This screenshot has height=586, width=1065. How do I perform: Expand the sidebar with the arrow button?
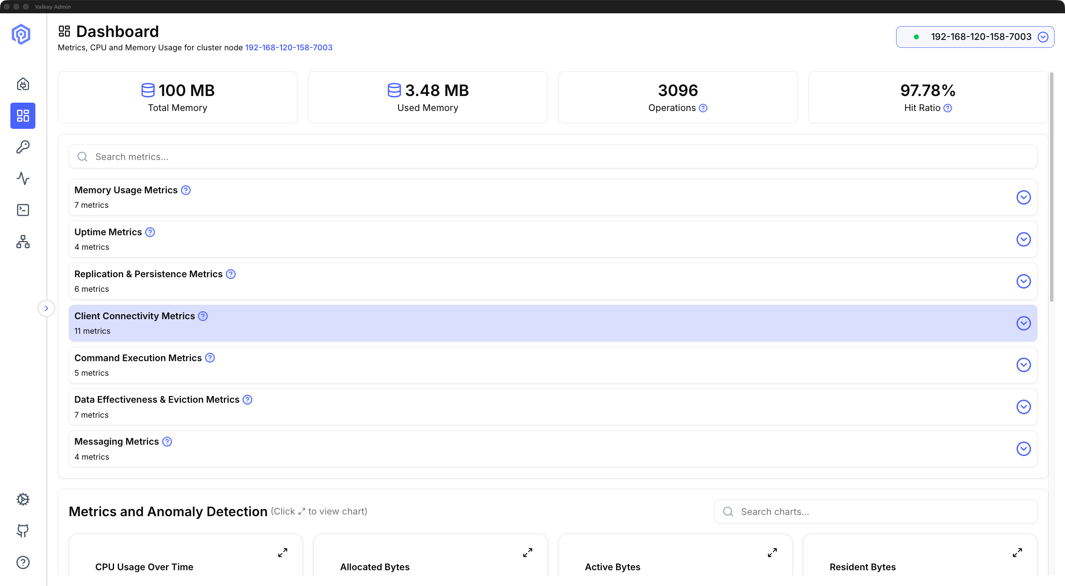point(46,308)
